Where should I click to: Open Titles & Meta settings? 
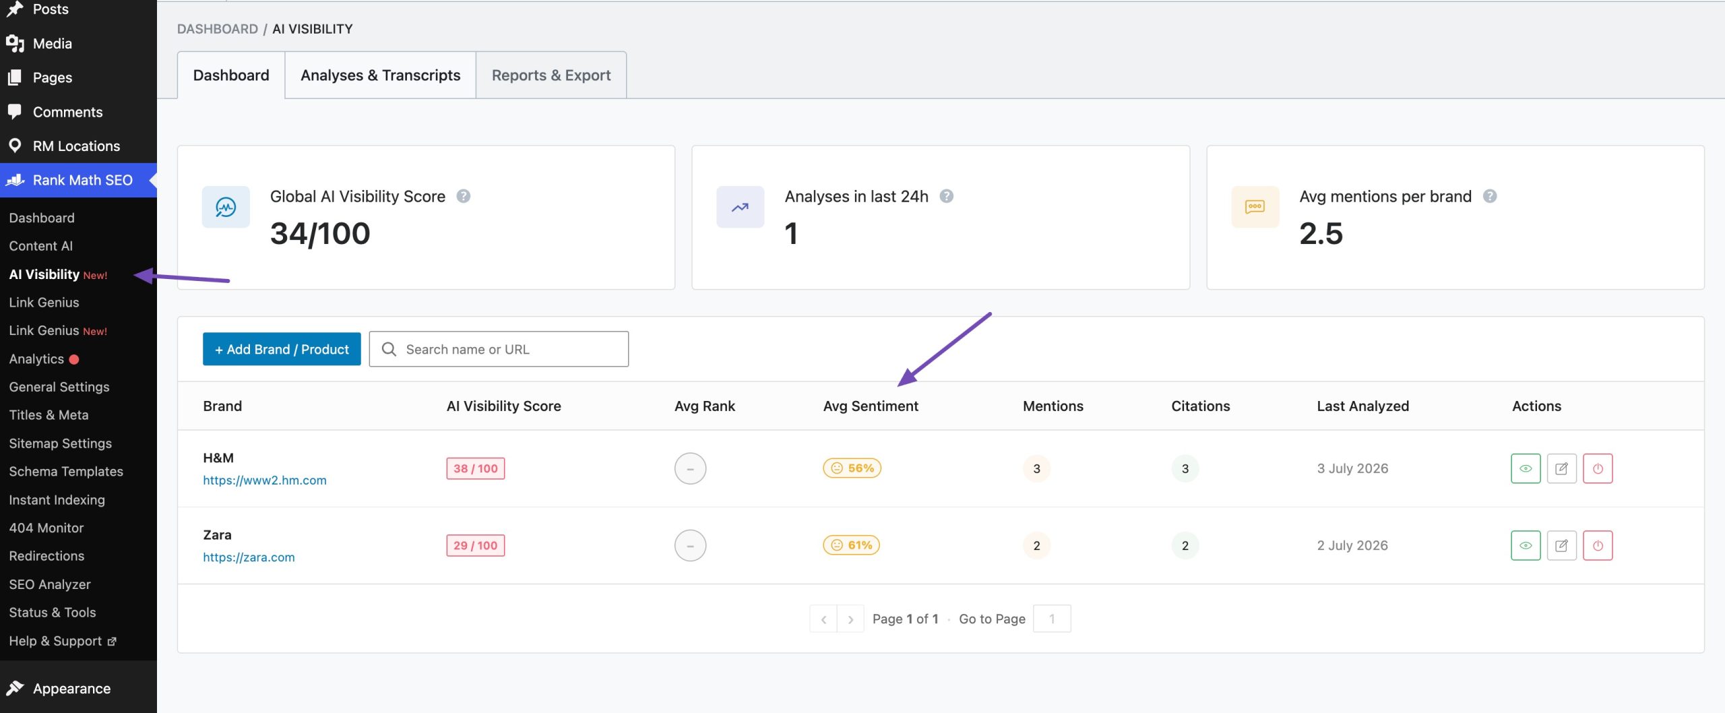(x=49, y=415)
